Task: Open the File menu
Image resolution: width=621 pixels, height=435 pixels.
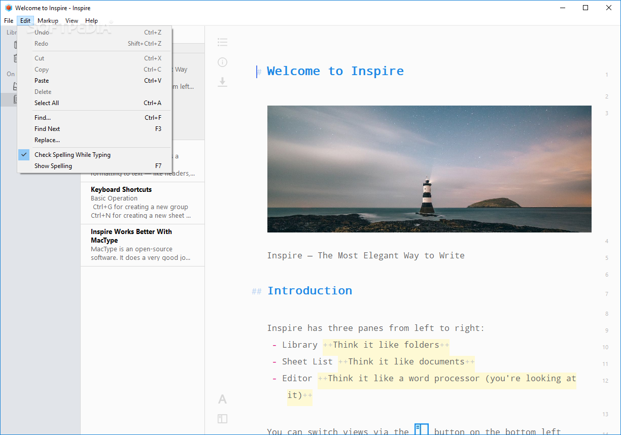Action: point(9,21)
